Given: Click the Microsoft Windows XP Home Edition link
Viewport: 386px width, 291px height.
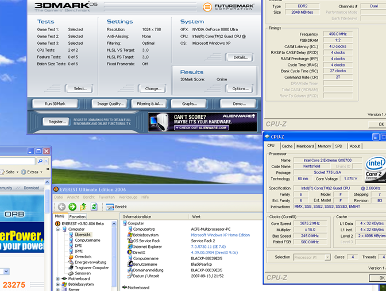Looking at the screenshot, I should coord(221,235).
